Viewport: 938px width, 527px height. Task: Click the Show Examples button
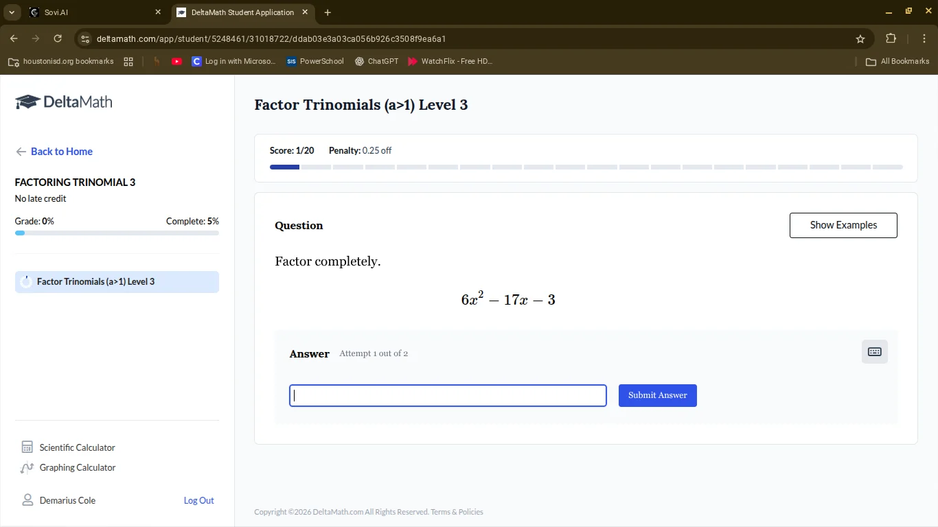pyautogui.click(x=843, y=225)
